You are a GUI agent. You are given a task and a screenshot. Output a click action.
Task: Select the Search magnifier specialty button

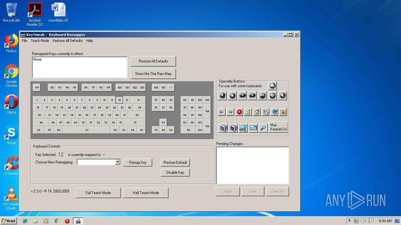263,128
